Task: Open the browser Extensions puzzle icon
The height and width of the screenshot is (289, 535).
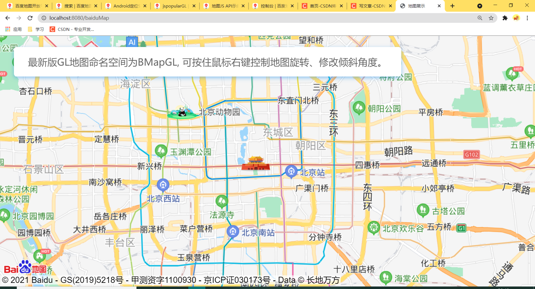Action: [505, 18]
